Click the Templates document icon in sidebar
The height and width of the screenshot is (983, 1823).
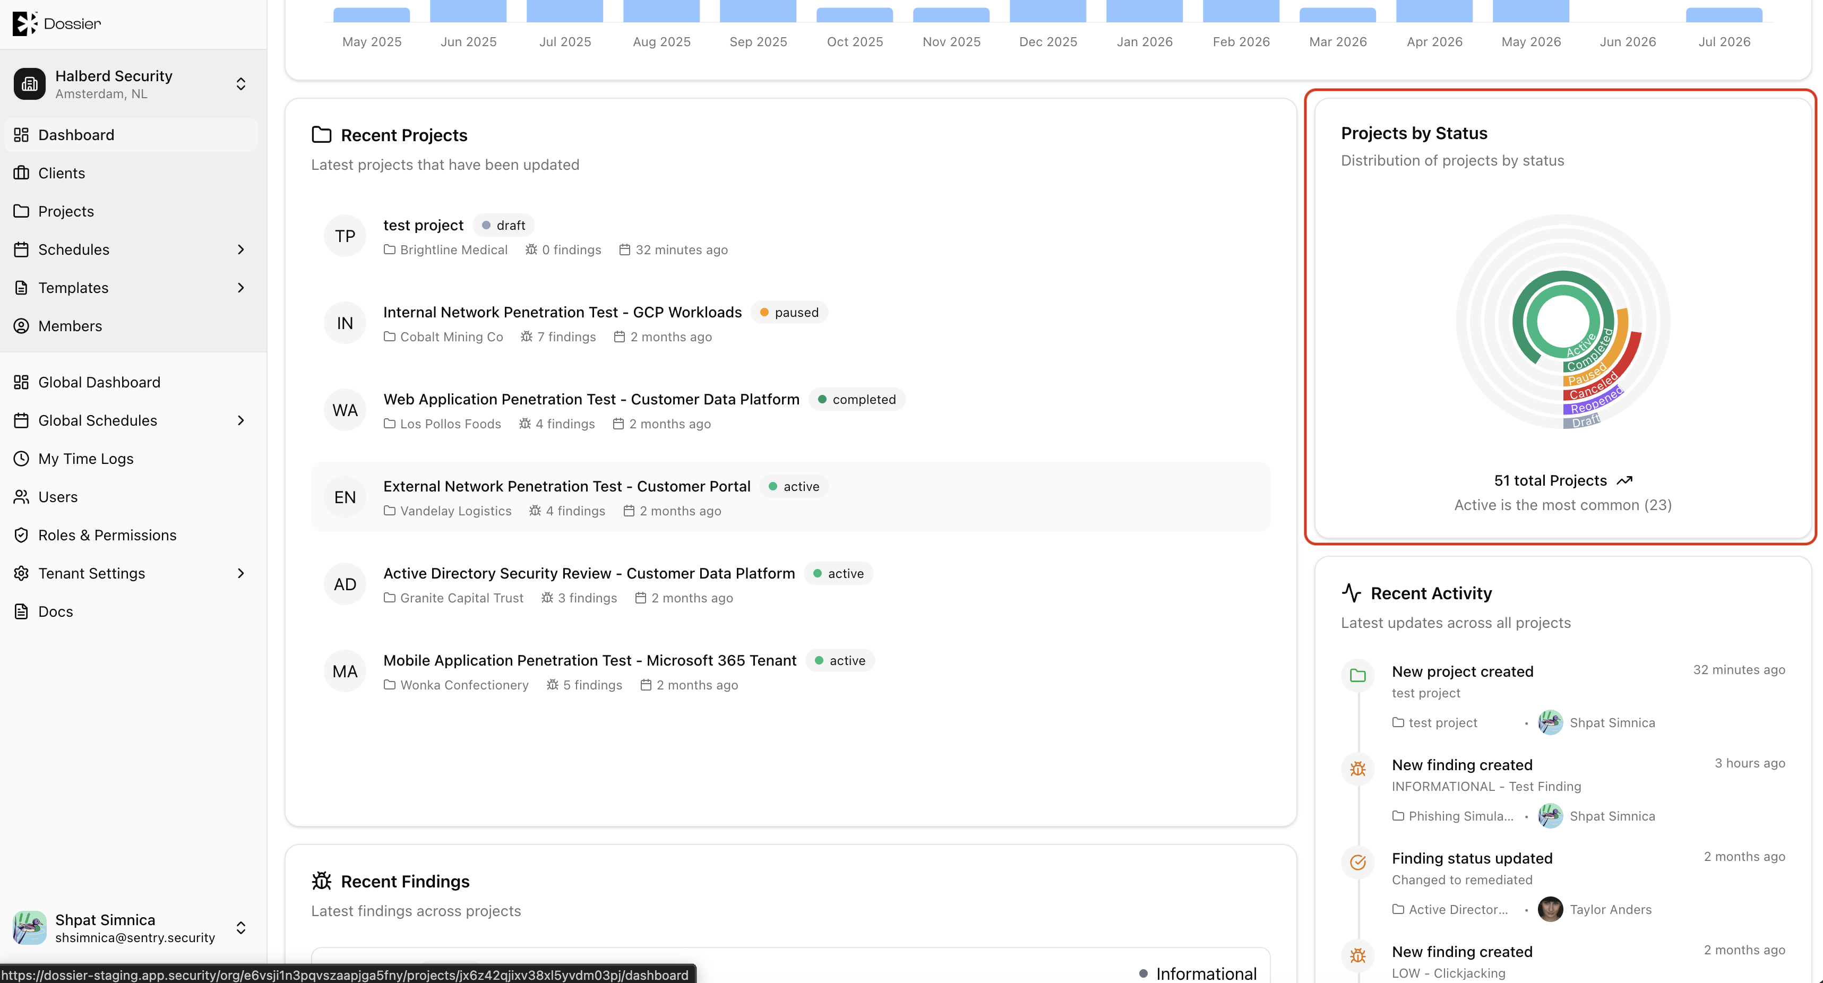(x=21, y=287)
